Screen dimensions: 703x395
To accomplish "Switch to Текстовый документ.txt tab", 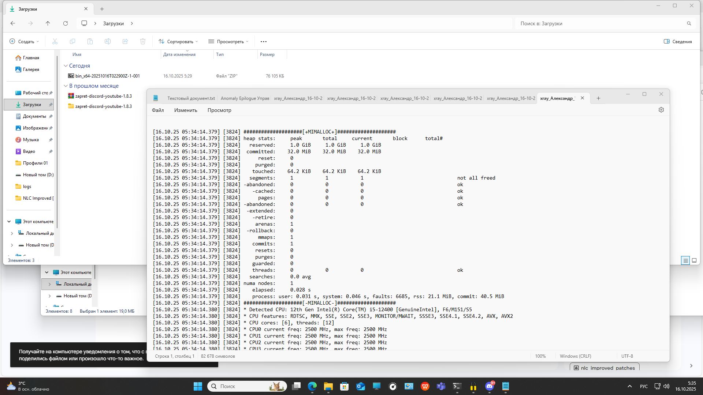I will coord(191,98).
